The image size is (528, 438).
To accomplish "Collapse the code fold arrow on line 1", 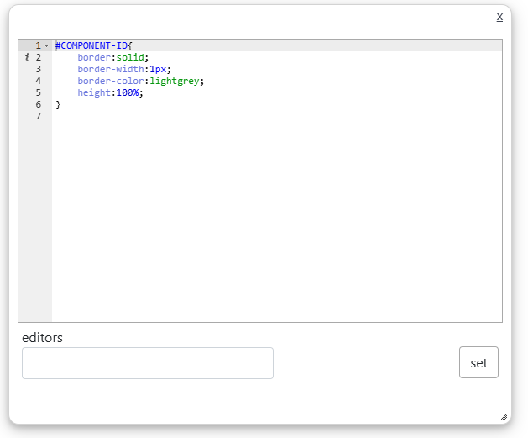I will pyautogui.click(x=46, y=45).
